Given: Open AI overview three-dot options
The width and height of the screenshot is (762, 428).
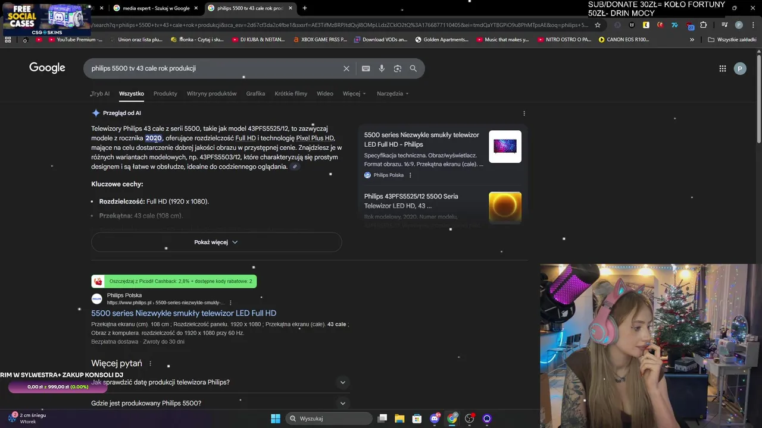Looking at the screenshot, I should pyautogui.click(x=524, y=113).
